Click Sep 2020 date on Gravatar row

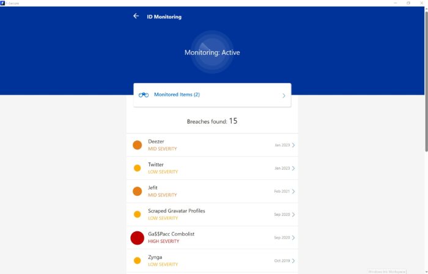(x=282, y=214)
